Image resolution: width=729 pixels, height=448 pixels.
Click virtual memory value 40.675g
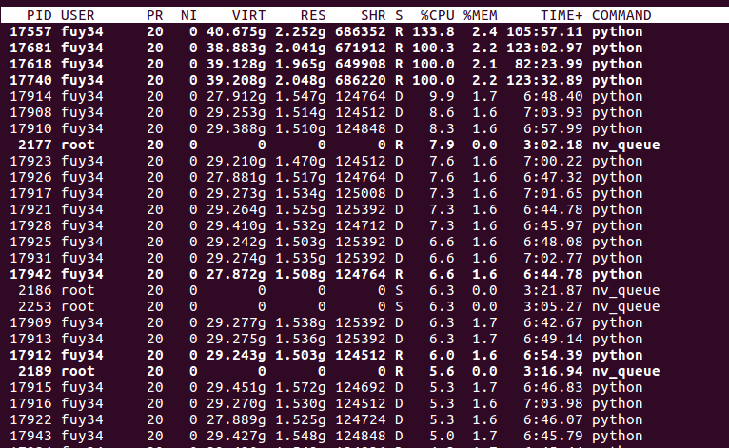point(236,32)
